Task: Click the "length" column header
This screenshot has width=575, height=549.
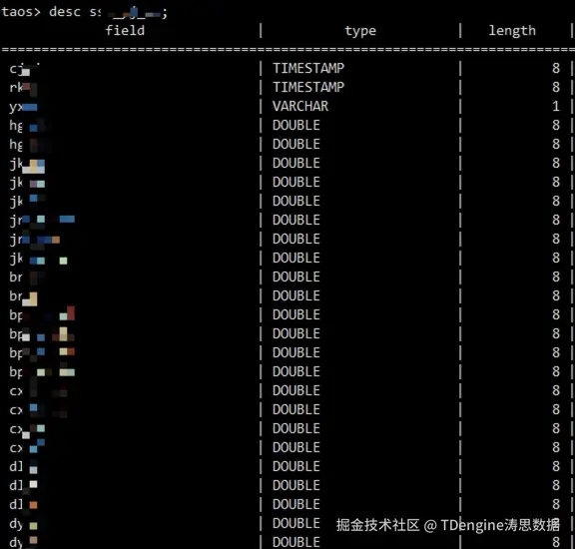Action: coord(512,31)
